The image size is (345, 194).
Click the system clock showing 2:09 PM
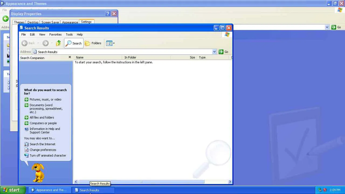pos(335,190)
